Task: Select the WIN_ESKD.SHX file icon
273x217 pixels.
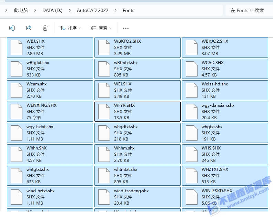Action: click(192, 197)
